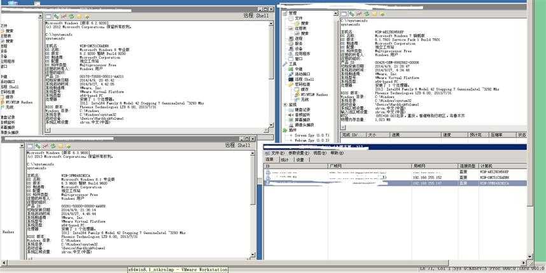Screen dimensions: 546x273
Task: Open the 文件(F) menu in connection manager
Action: click(278, 153)
